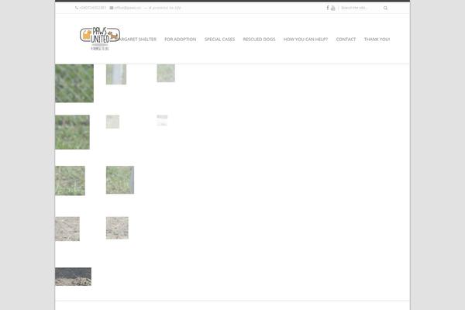Go to Special Cases page
The height and width of the screenshot is (310, 465).
[x=219, y=40]
